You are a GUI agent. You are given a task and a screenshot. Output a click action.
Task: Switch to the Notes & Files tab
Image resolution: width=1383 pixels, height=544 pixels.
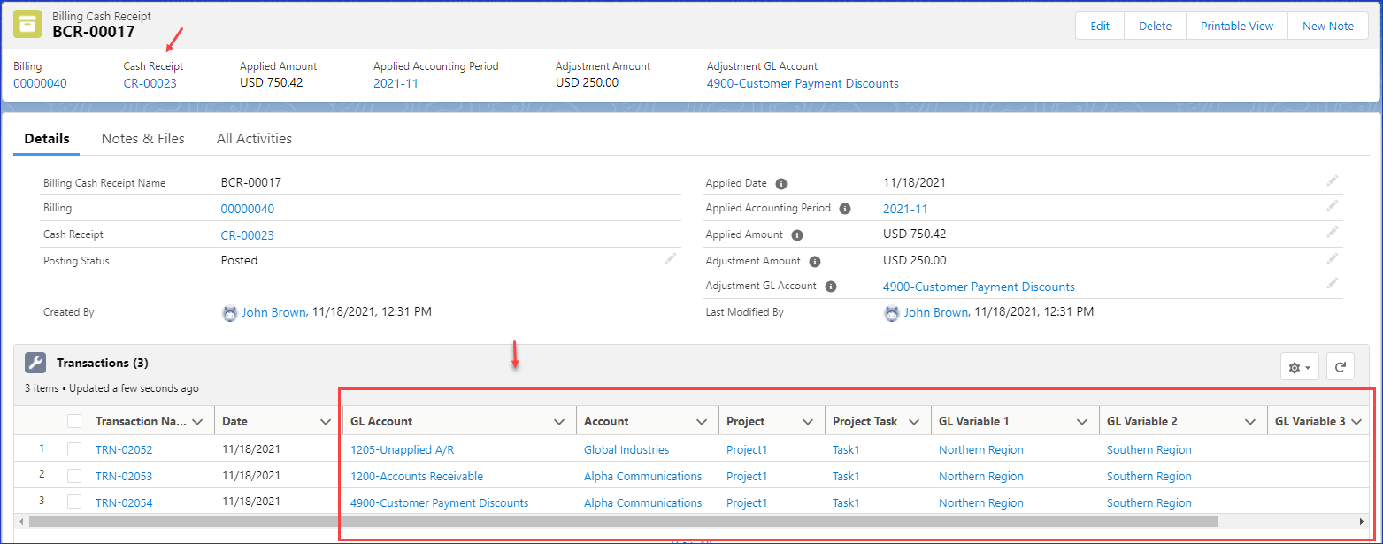142,139
